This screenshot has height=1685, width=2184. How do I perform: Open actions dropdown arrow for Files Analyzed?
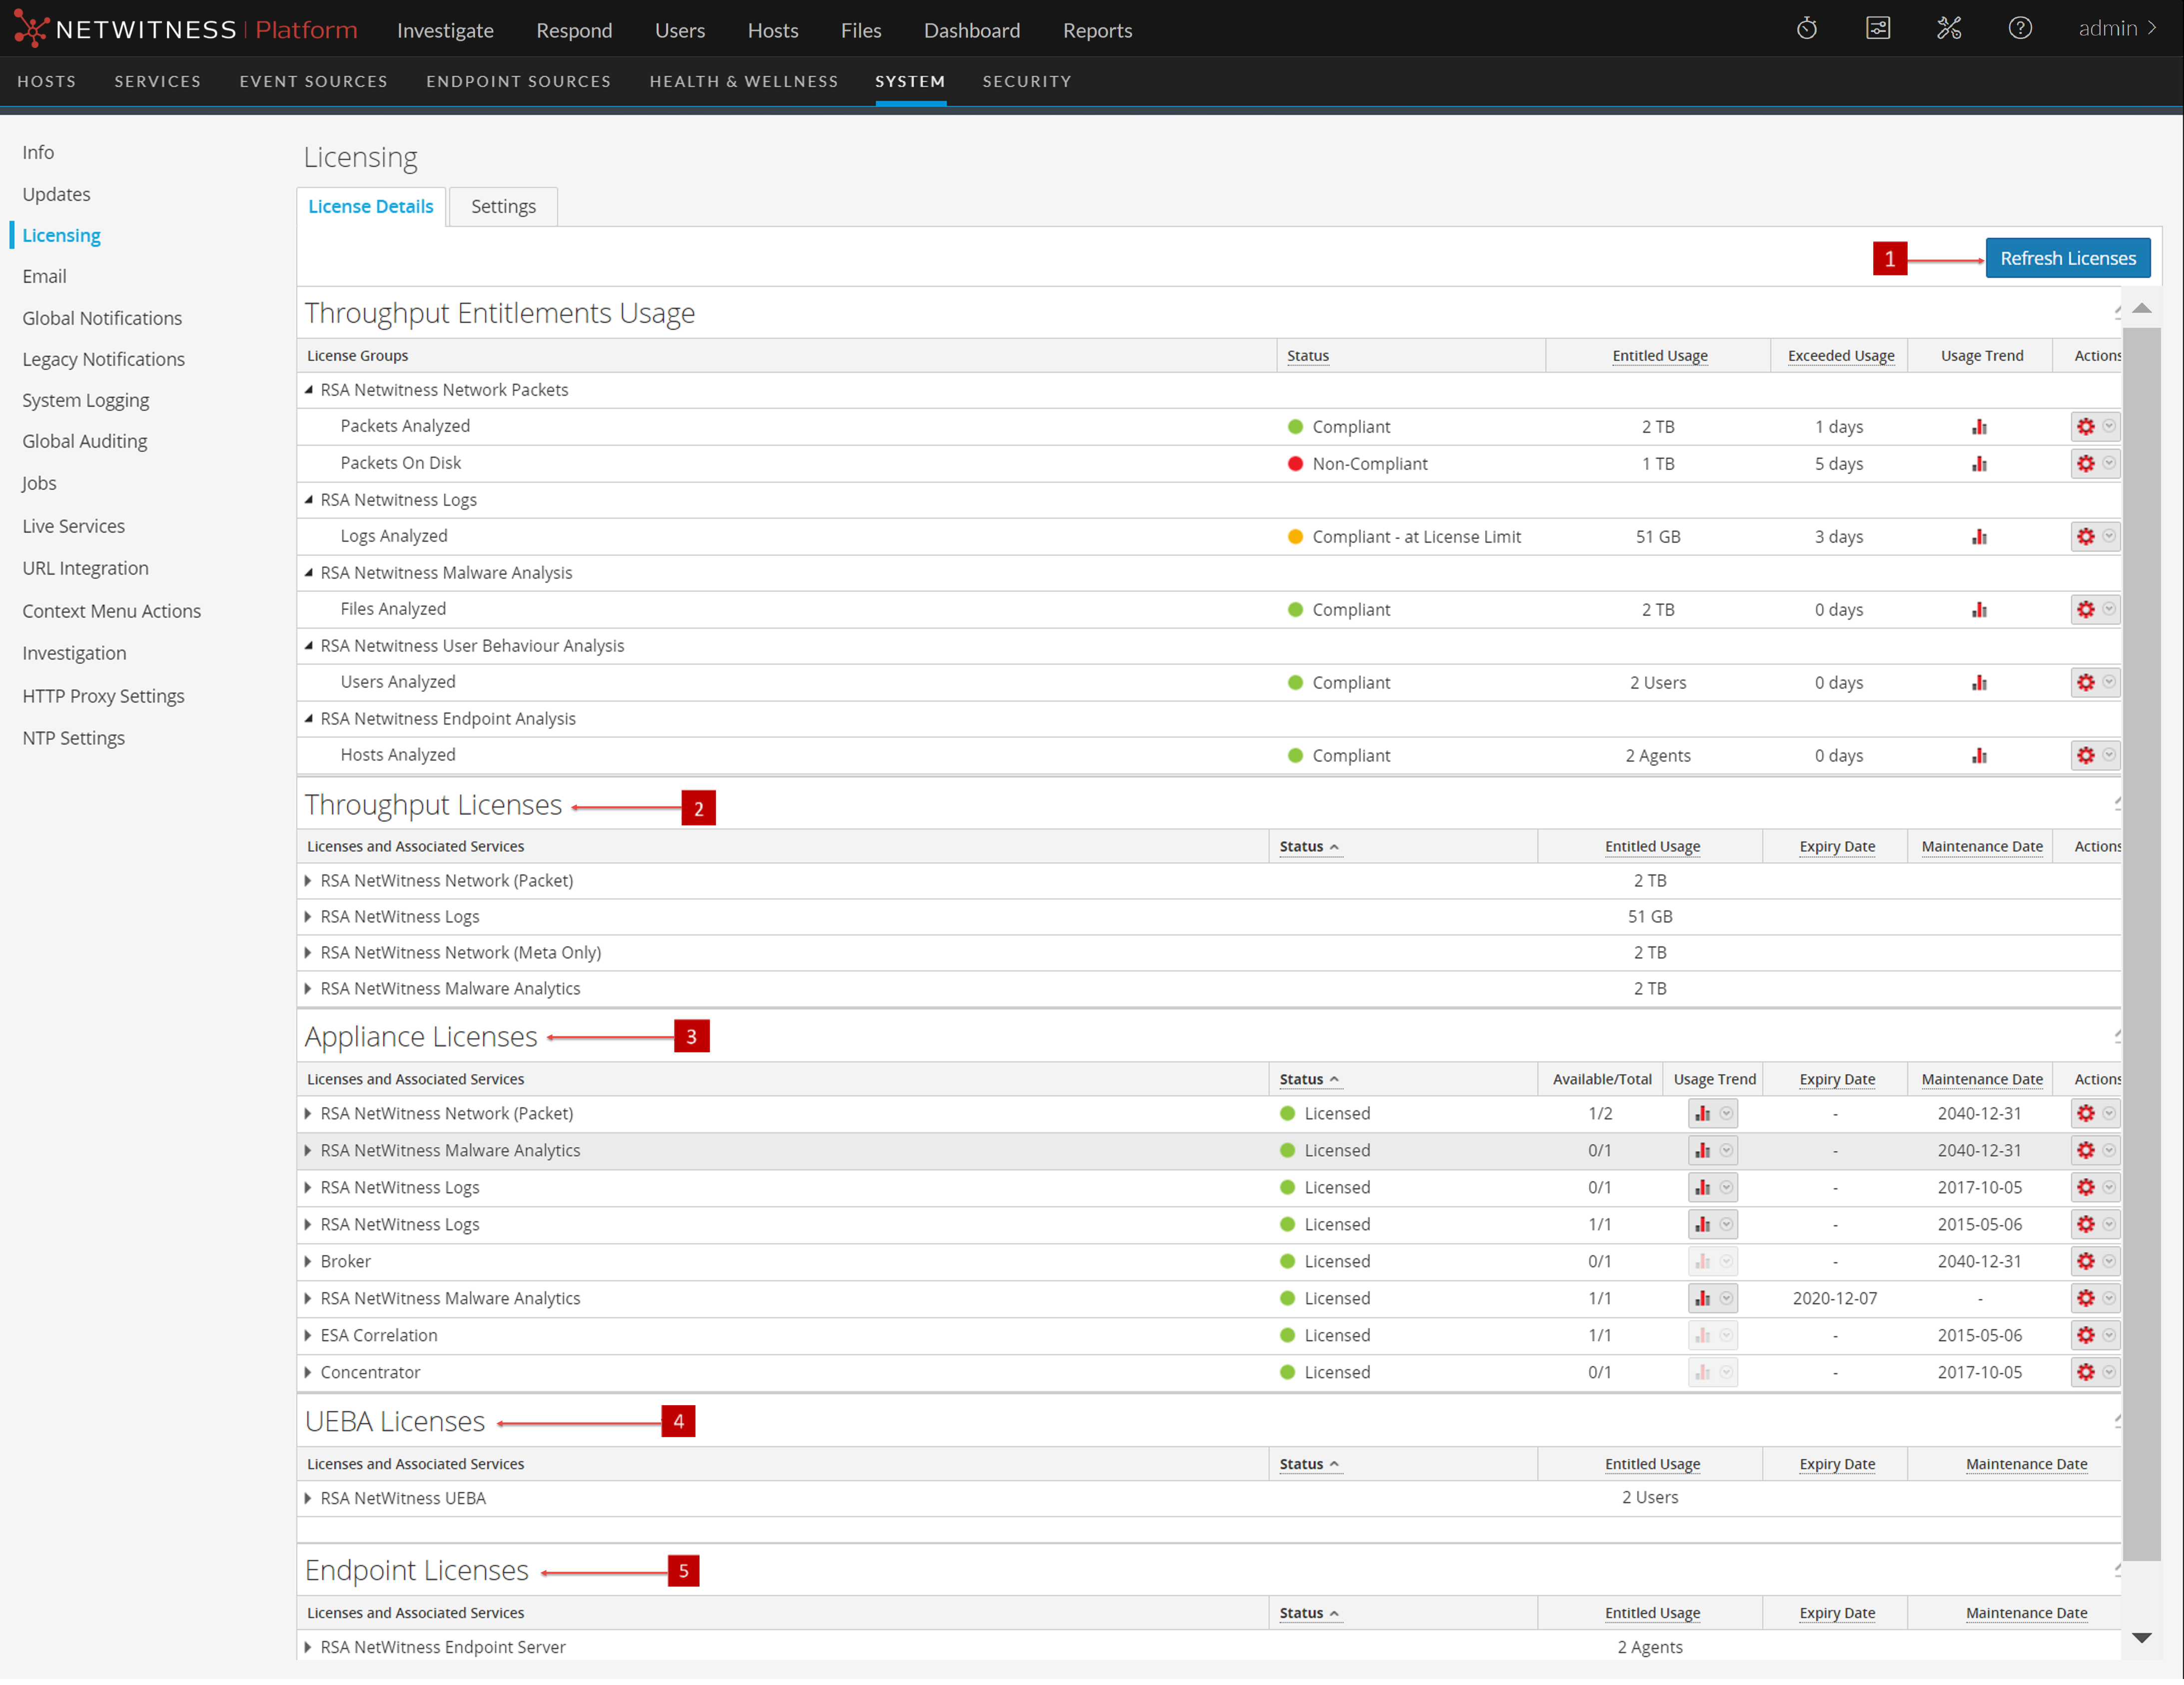(x=2108, y=609)
